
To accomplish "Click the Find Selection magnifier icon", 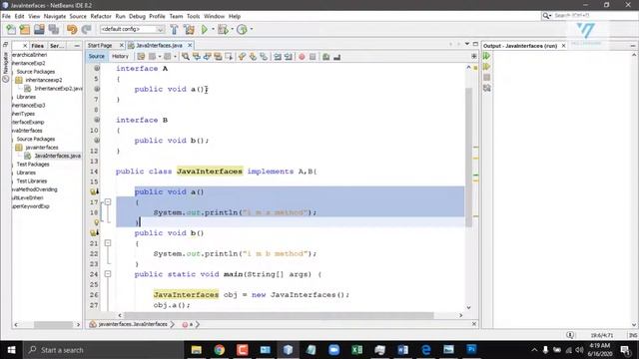I will [186, 57].
